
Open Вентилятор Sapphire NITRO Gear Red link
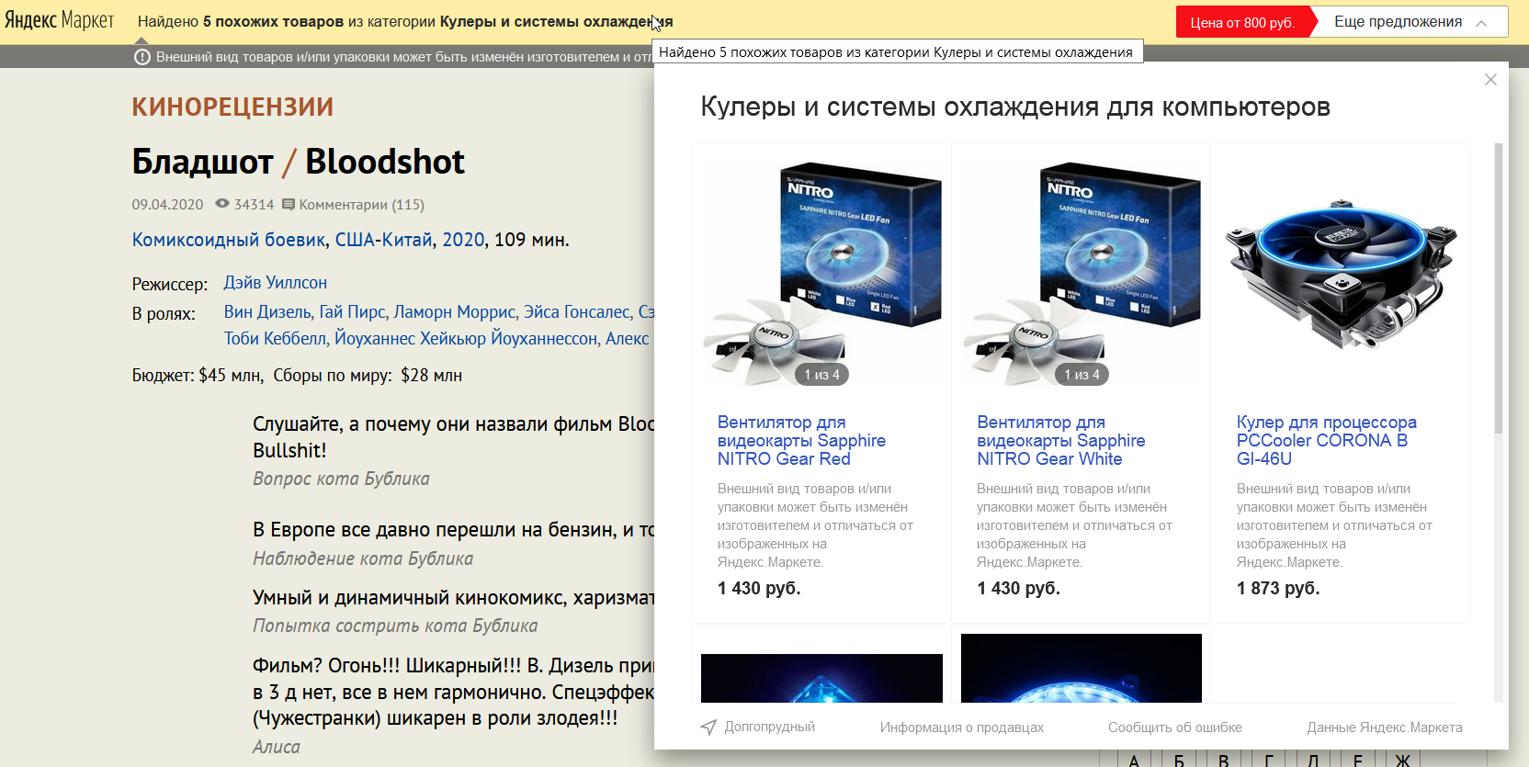coord(801,441)
